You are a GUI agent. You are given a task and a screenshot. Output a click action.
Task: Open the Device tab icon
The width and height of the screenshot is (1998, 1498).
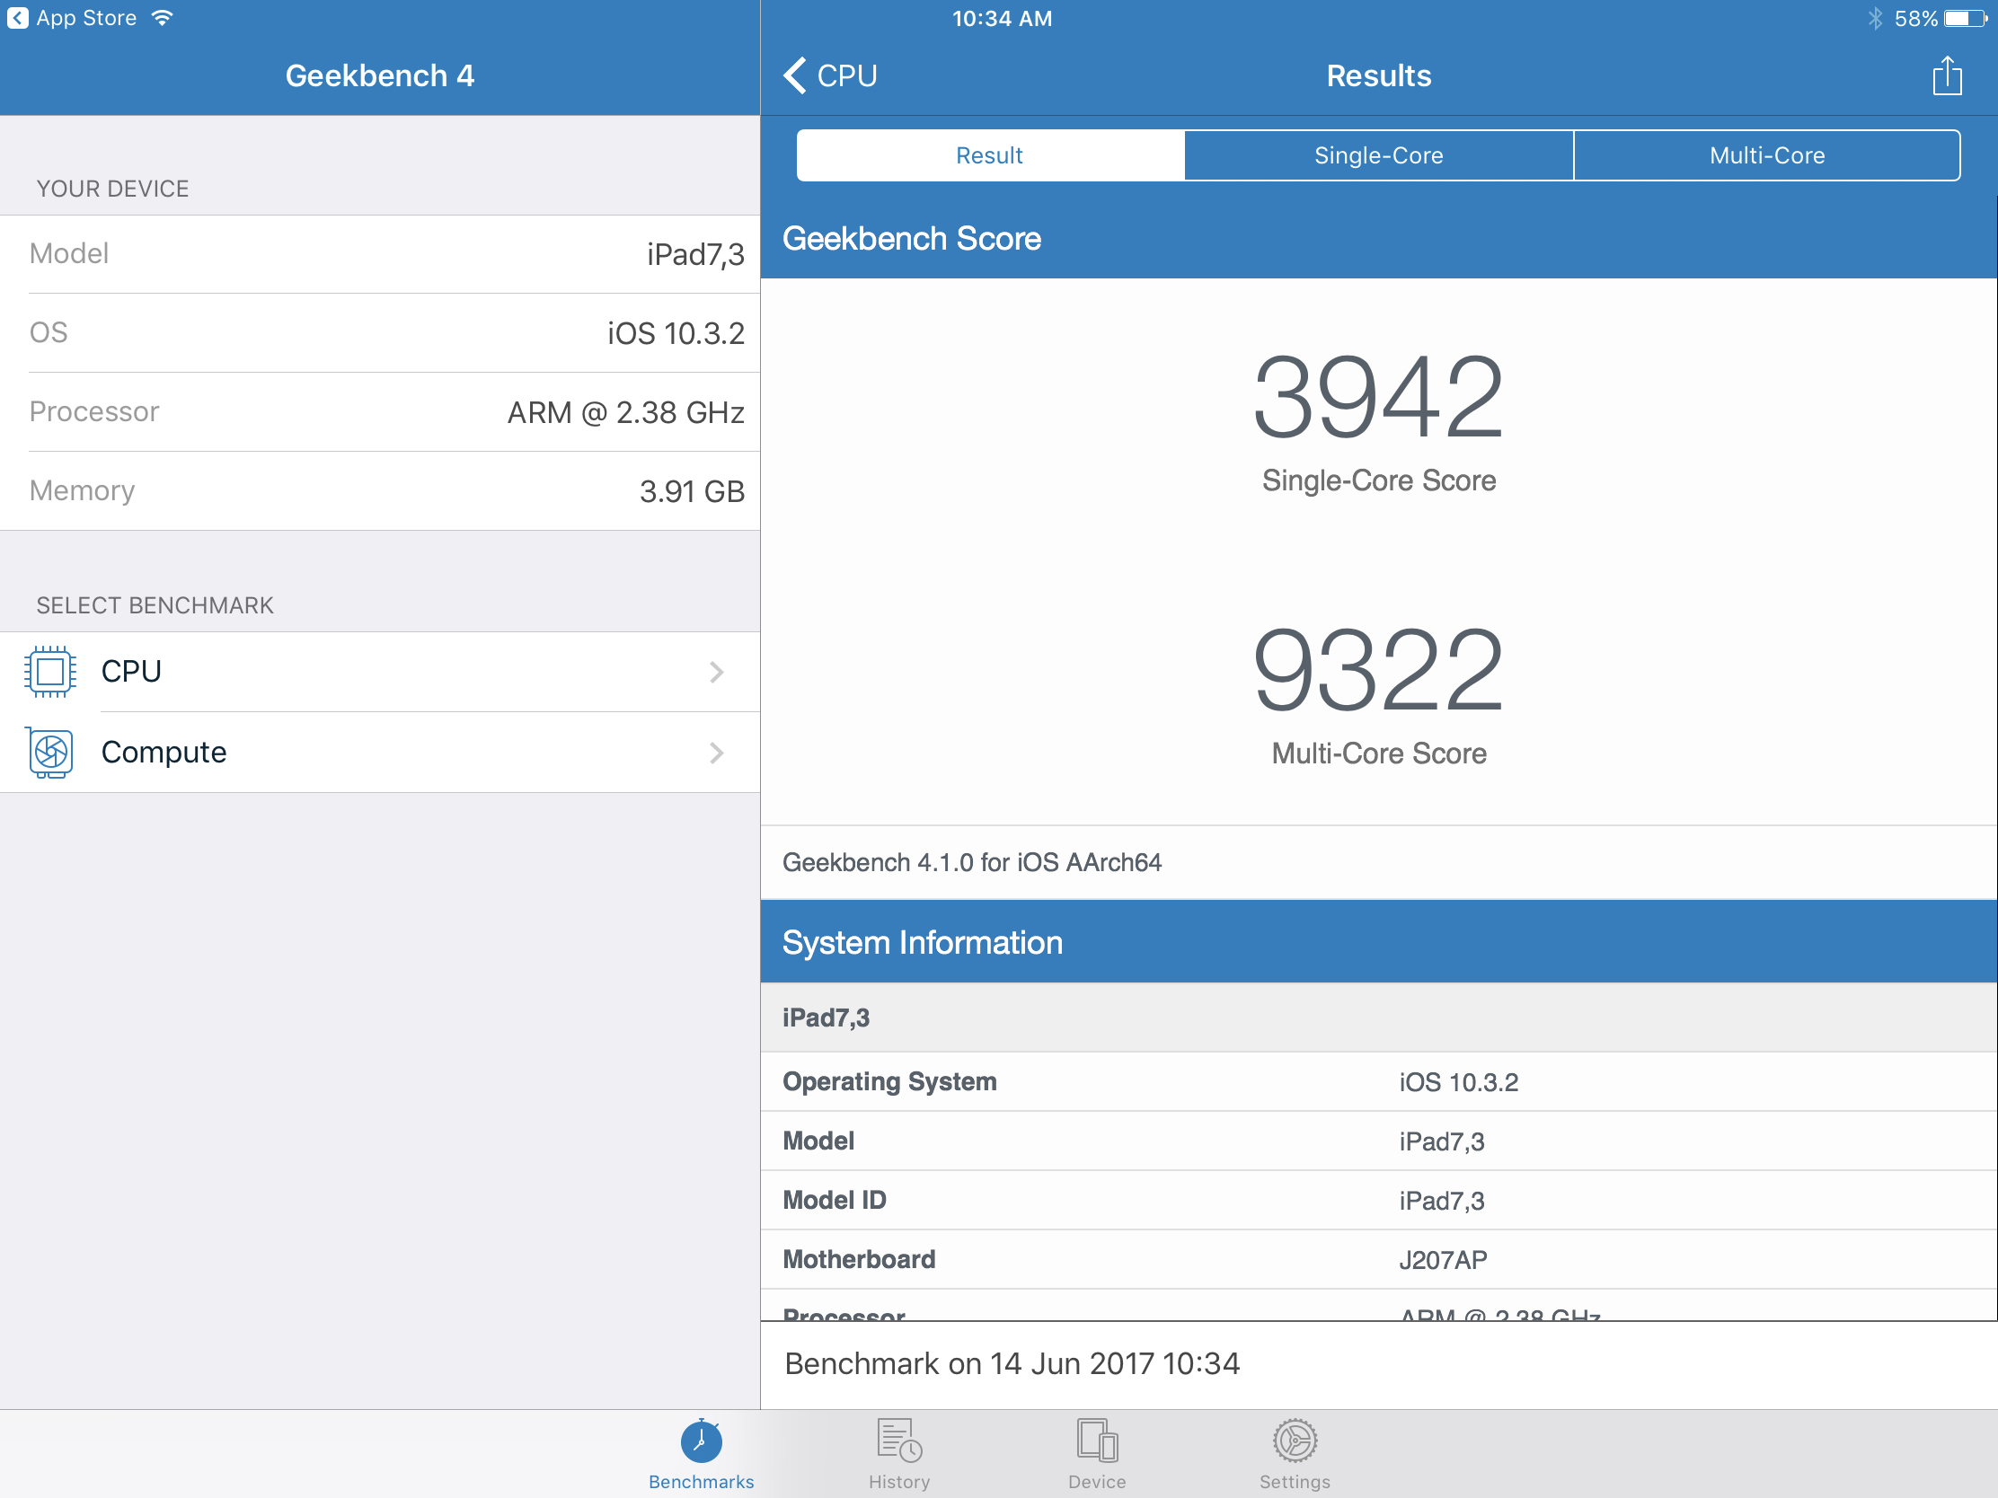point(1097,1441)
